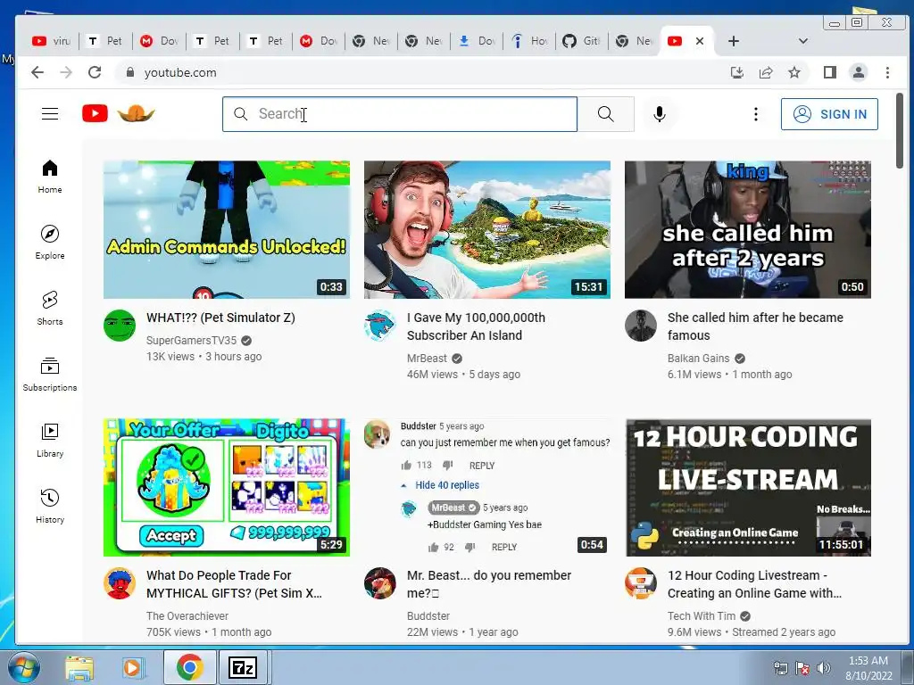Expand the tab search dropdown arrow

(x=803, y=41)
